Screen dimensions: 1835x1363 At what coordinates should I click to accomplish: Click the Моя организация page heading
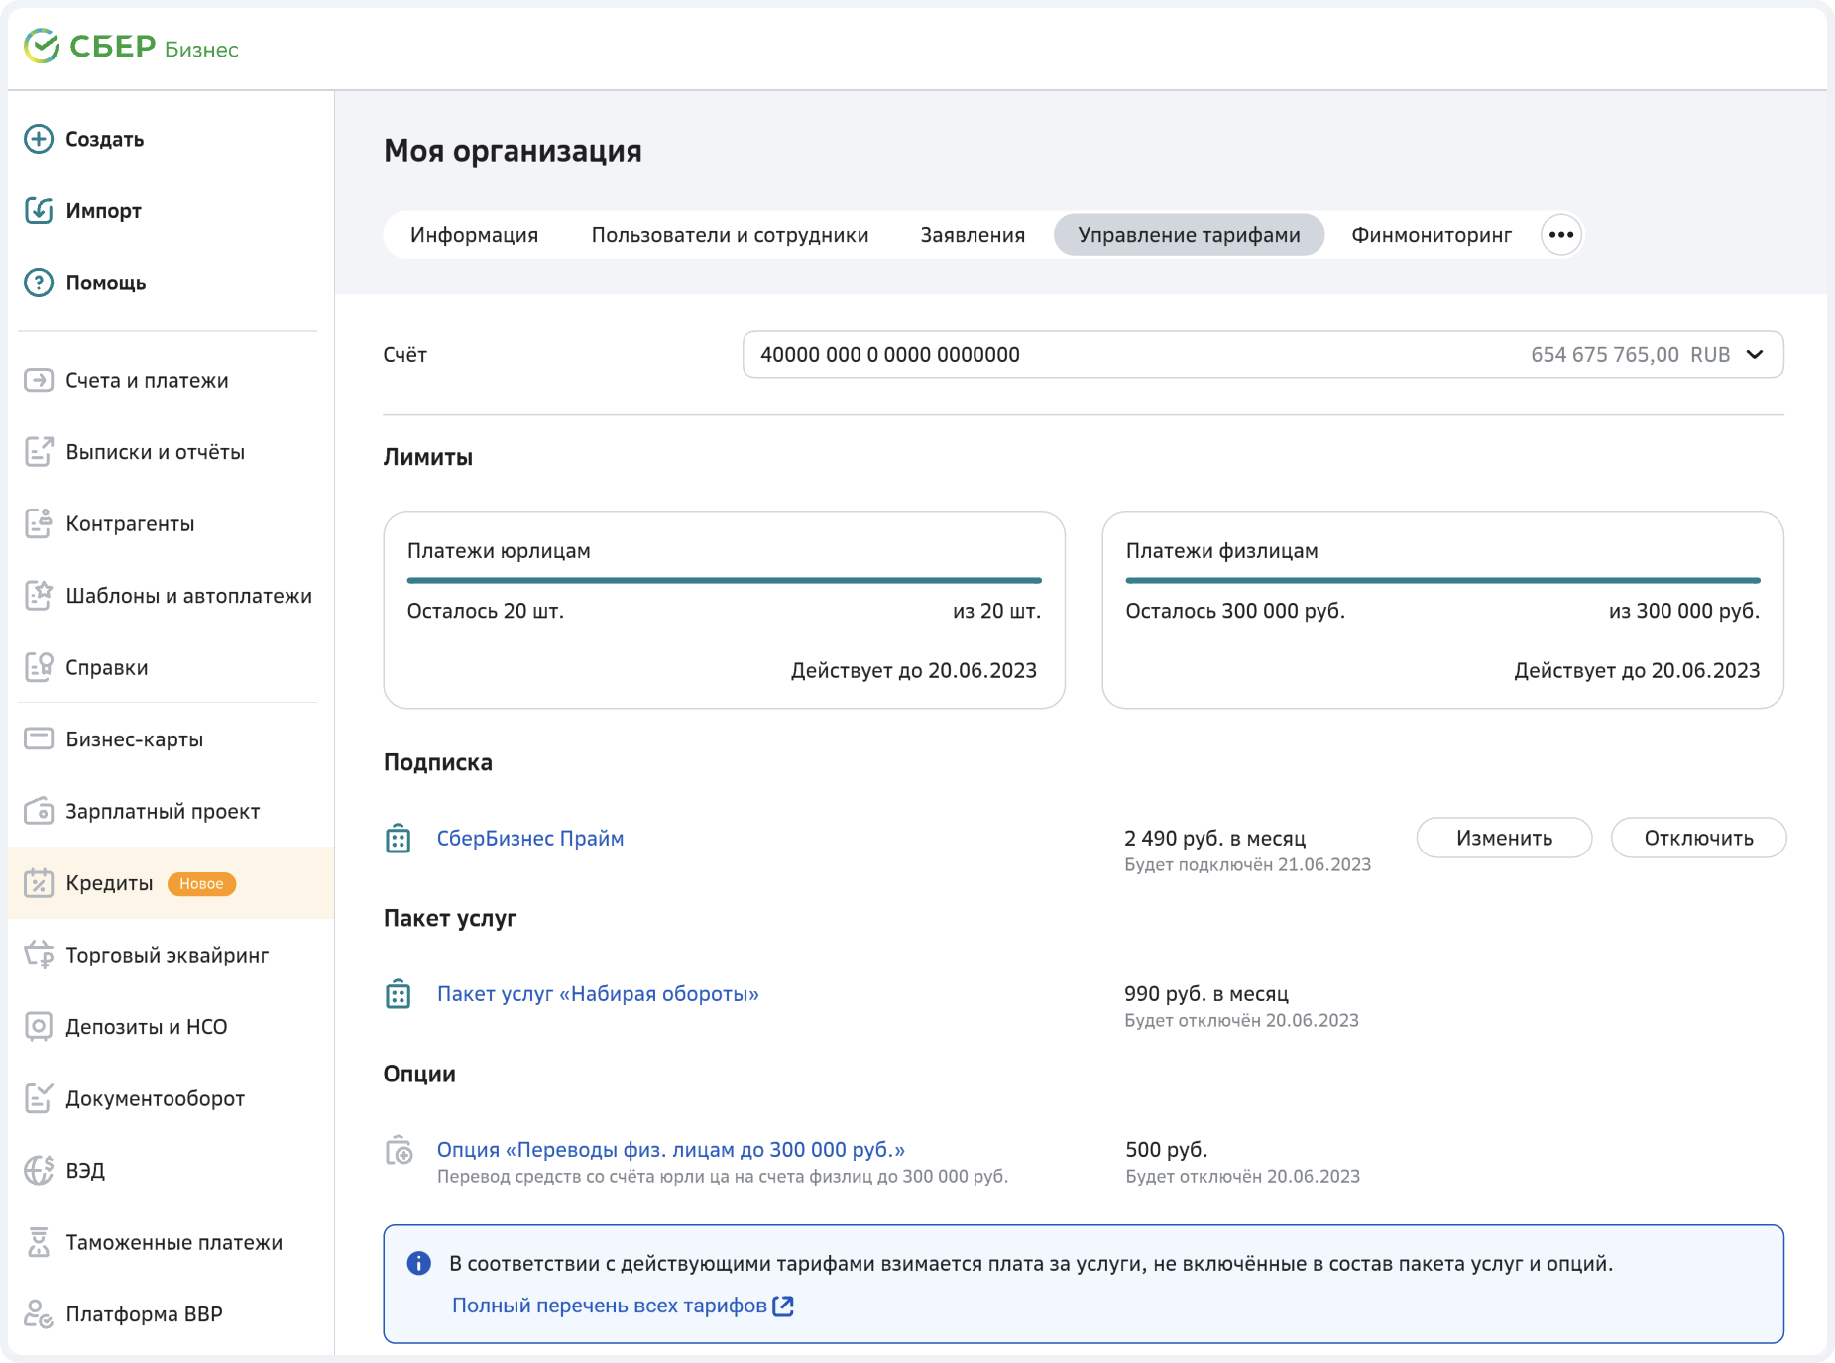pos(513,151)
